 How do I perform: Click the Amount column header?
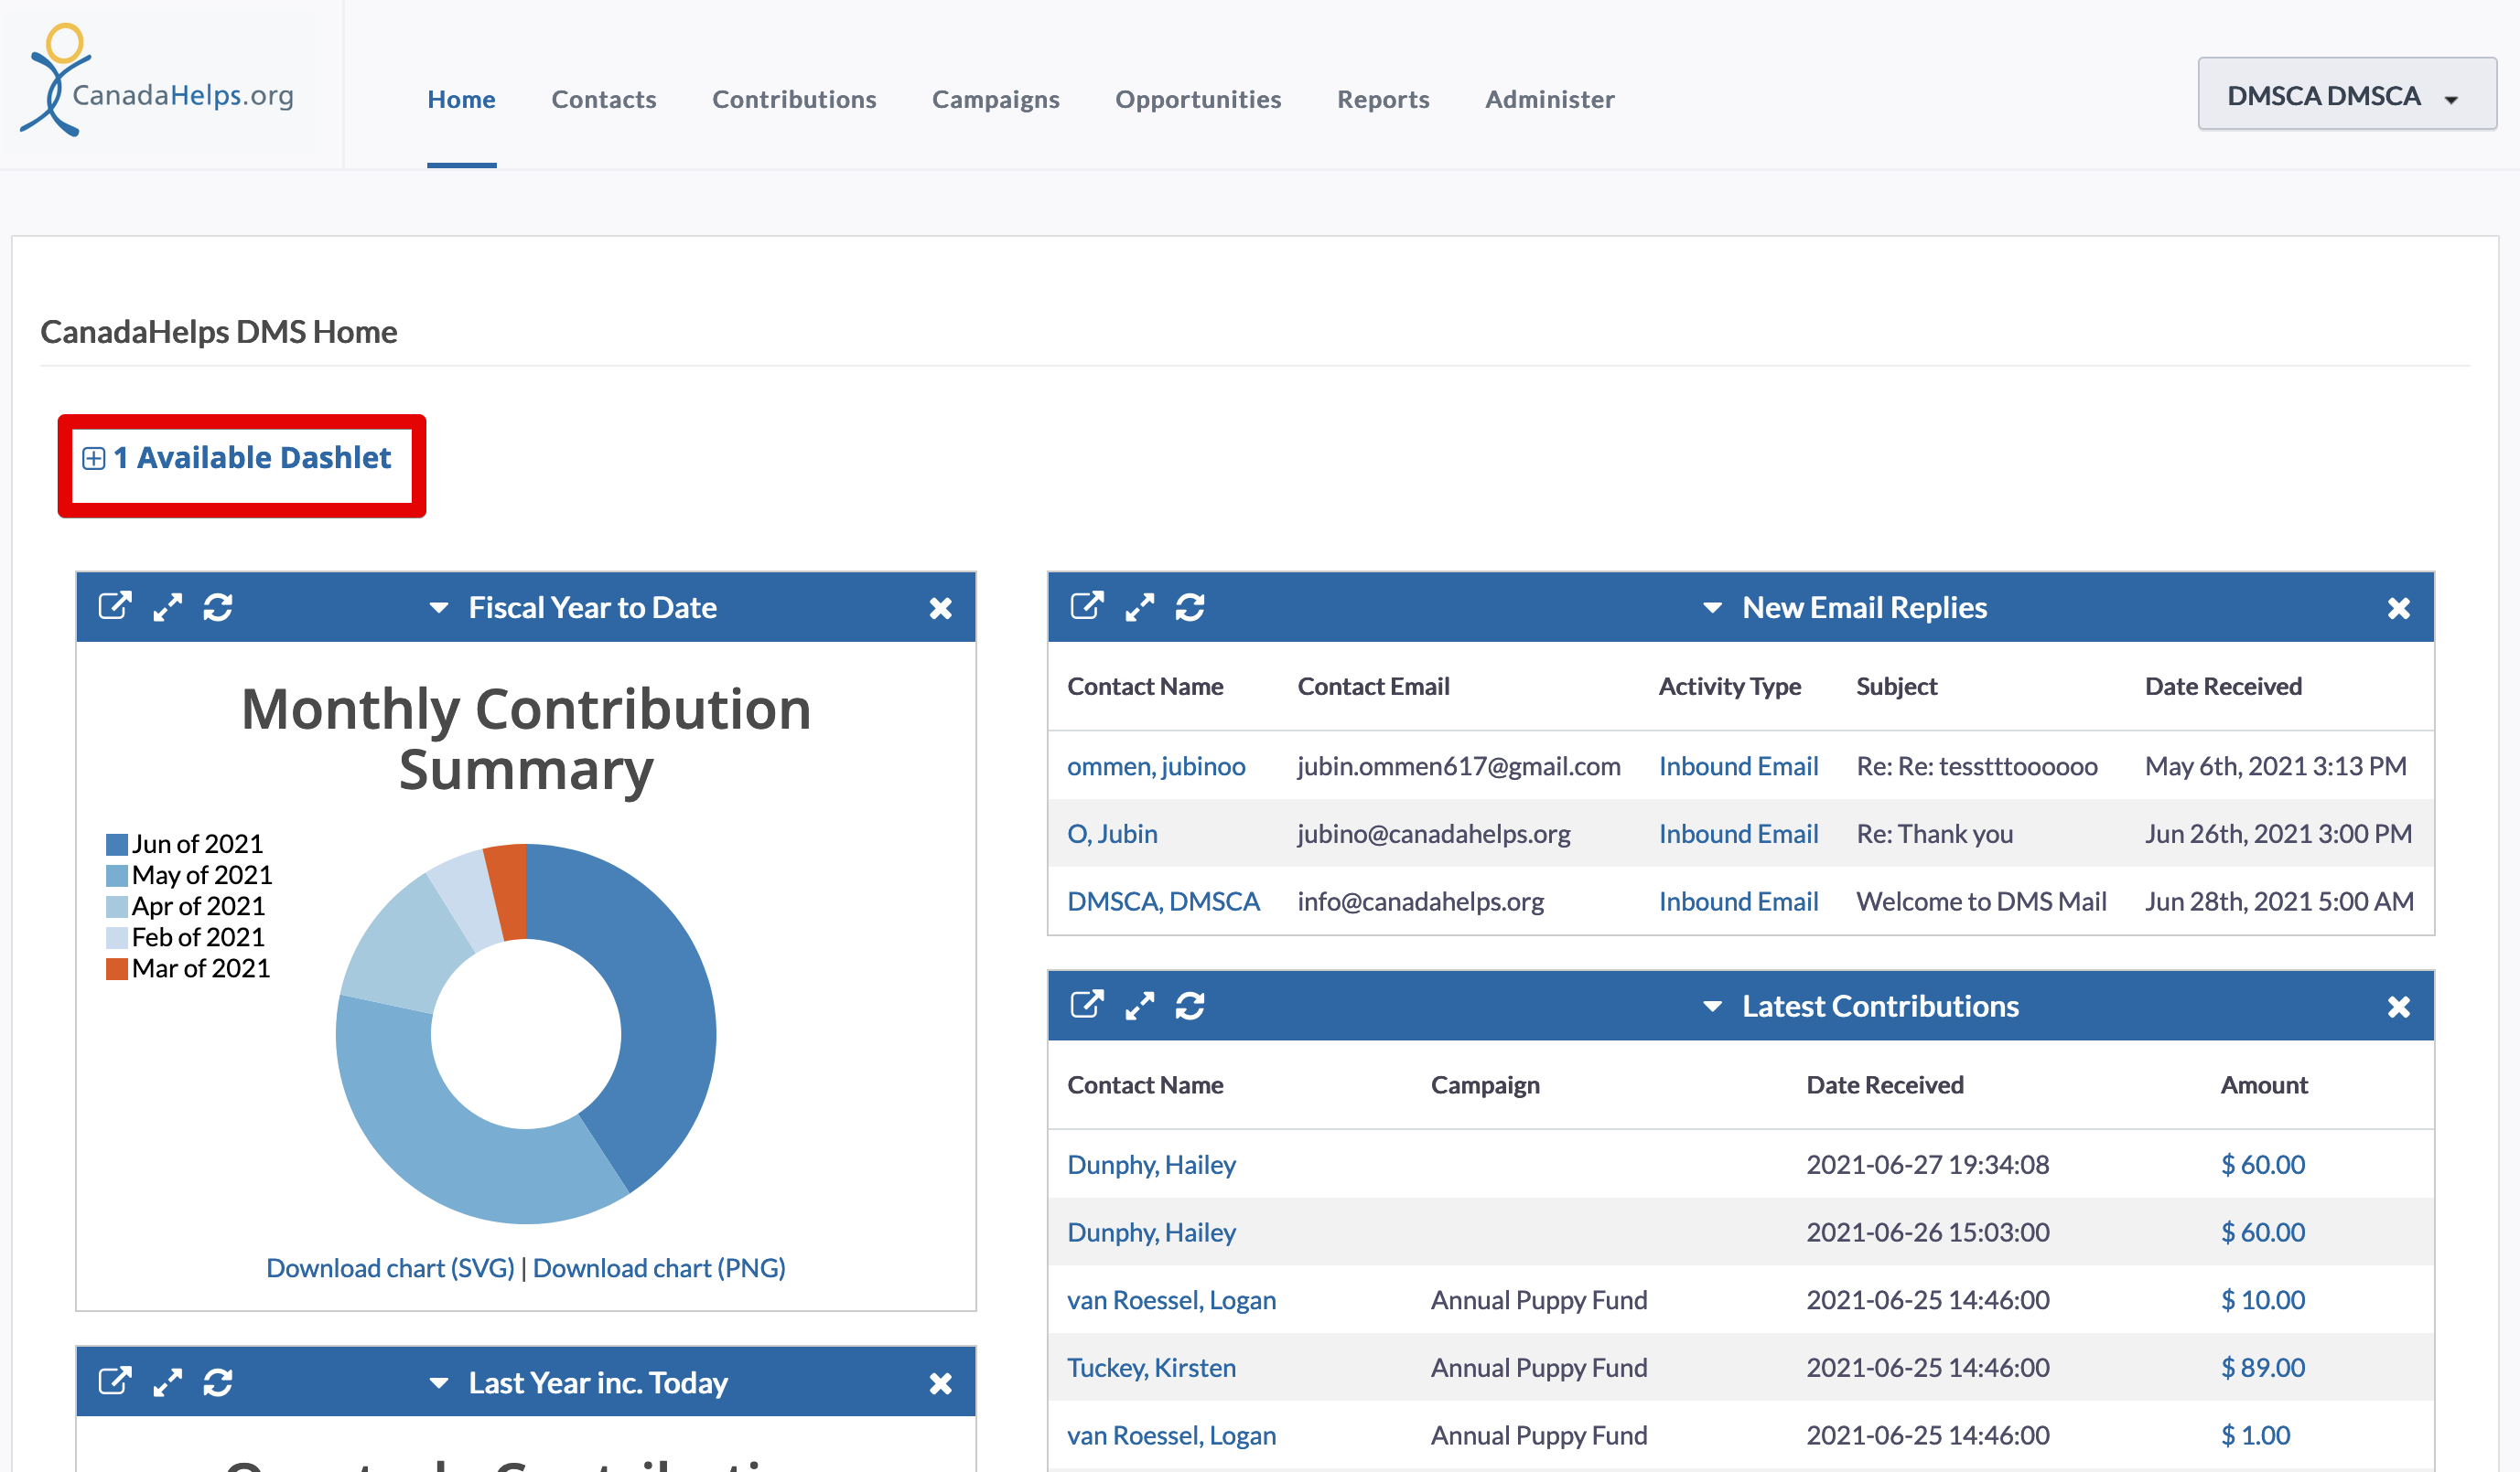tap(2264, 1085)
